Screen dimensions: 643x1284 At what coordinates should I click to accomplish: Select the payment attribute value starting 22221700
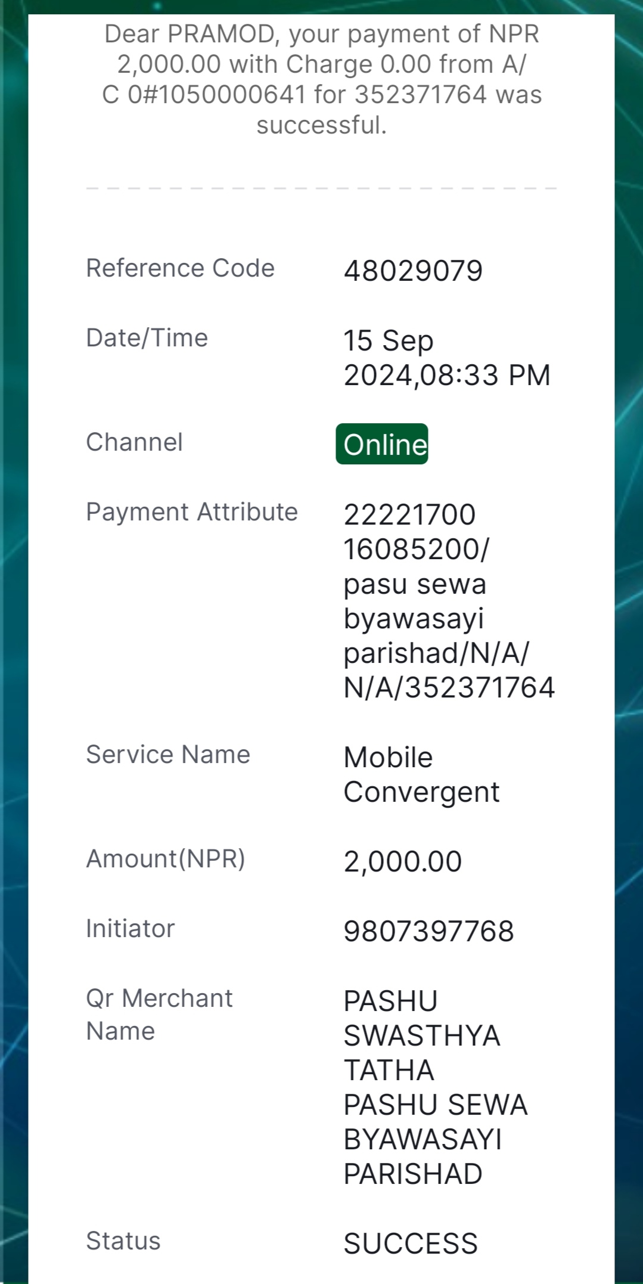pos(449,601)
